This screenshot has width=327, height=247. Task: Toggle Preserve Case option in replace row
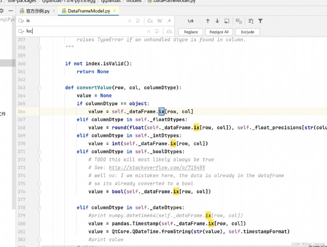click(x=169, y=32)
